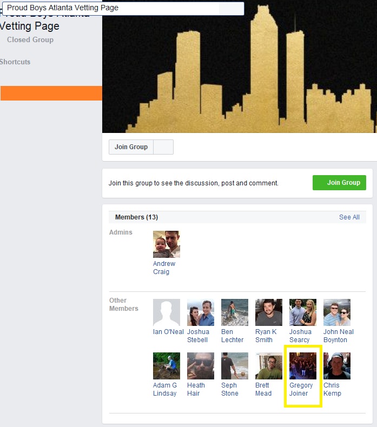Open Chris Kemp's profile photo
Viewport: 377px width, 427px height.
click(x=337, y=366)
